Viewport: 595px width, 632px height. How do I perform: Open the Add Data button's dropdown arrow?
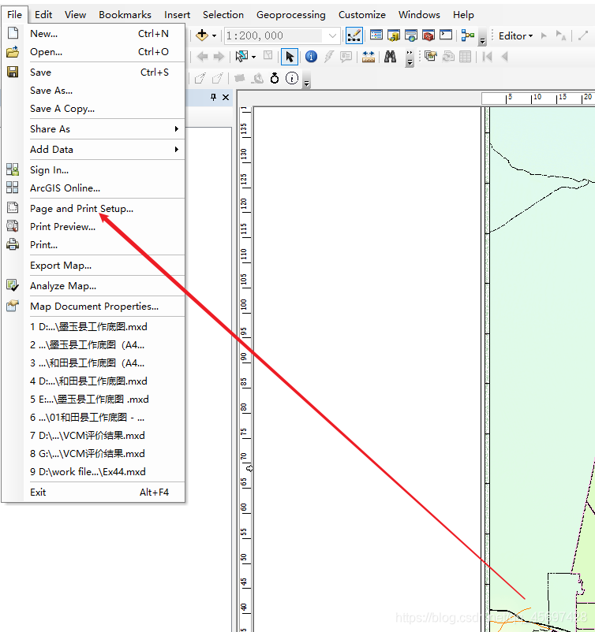(x=215, y=36)
